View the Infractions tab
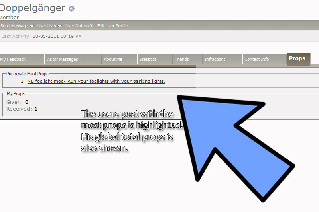The width and height of the screenshot is (319, 212). click(x=215, y=59)
